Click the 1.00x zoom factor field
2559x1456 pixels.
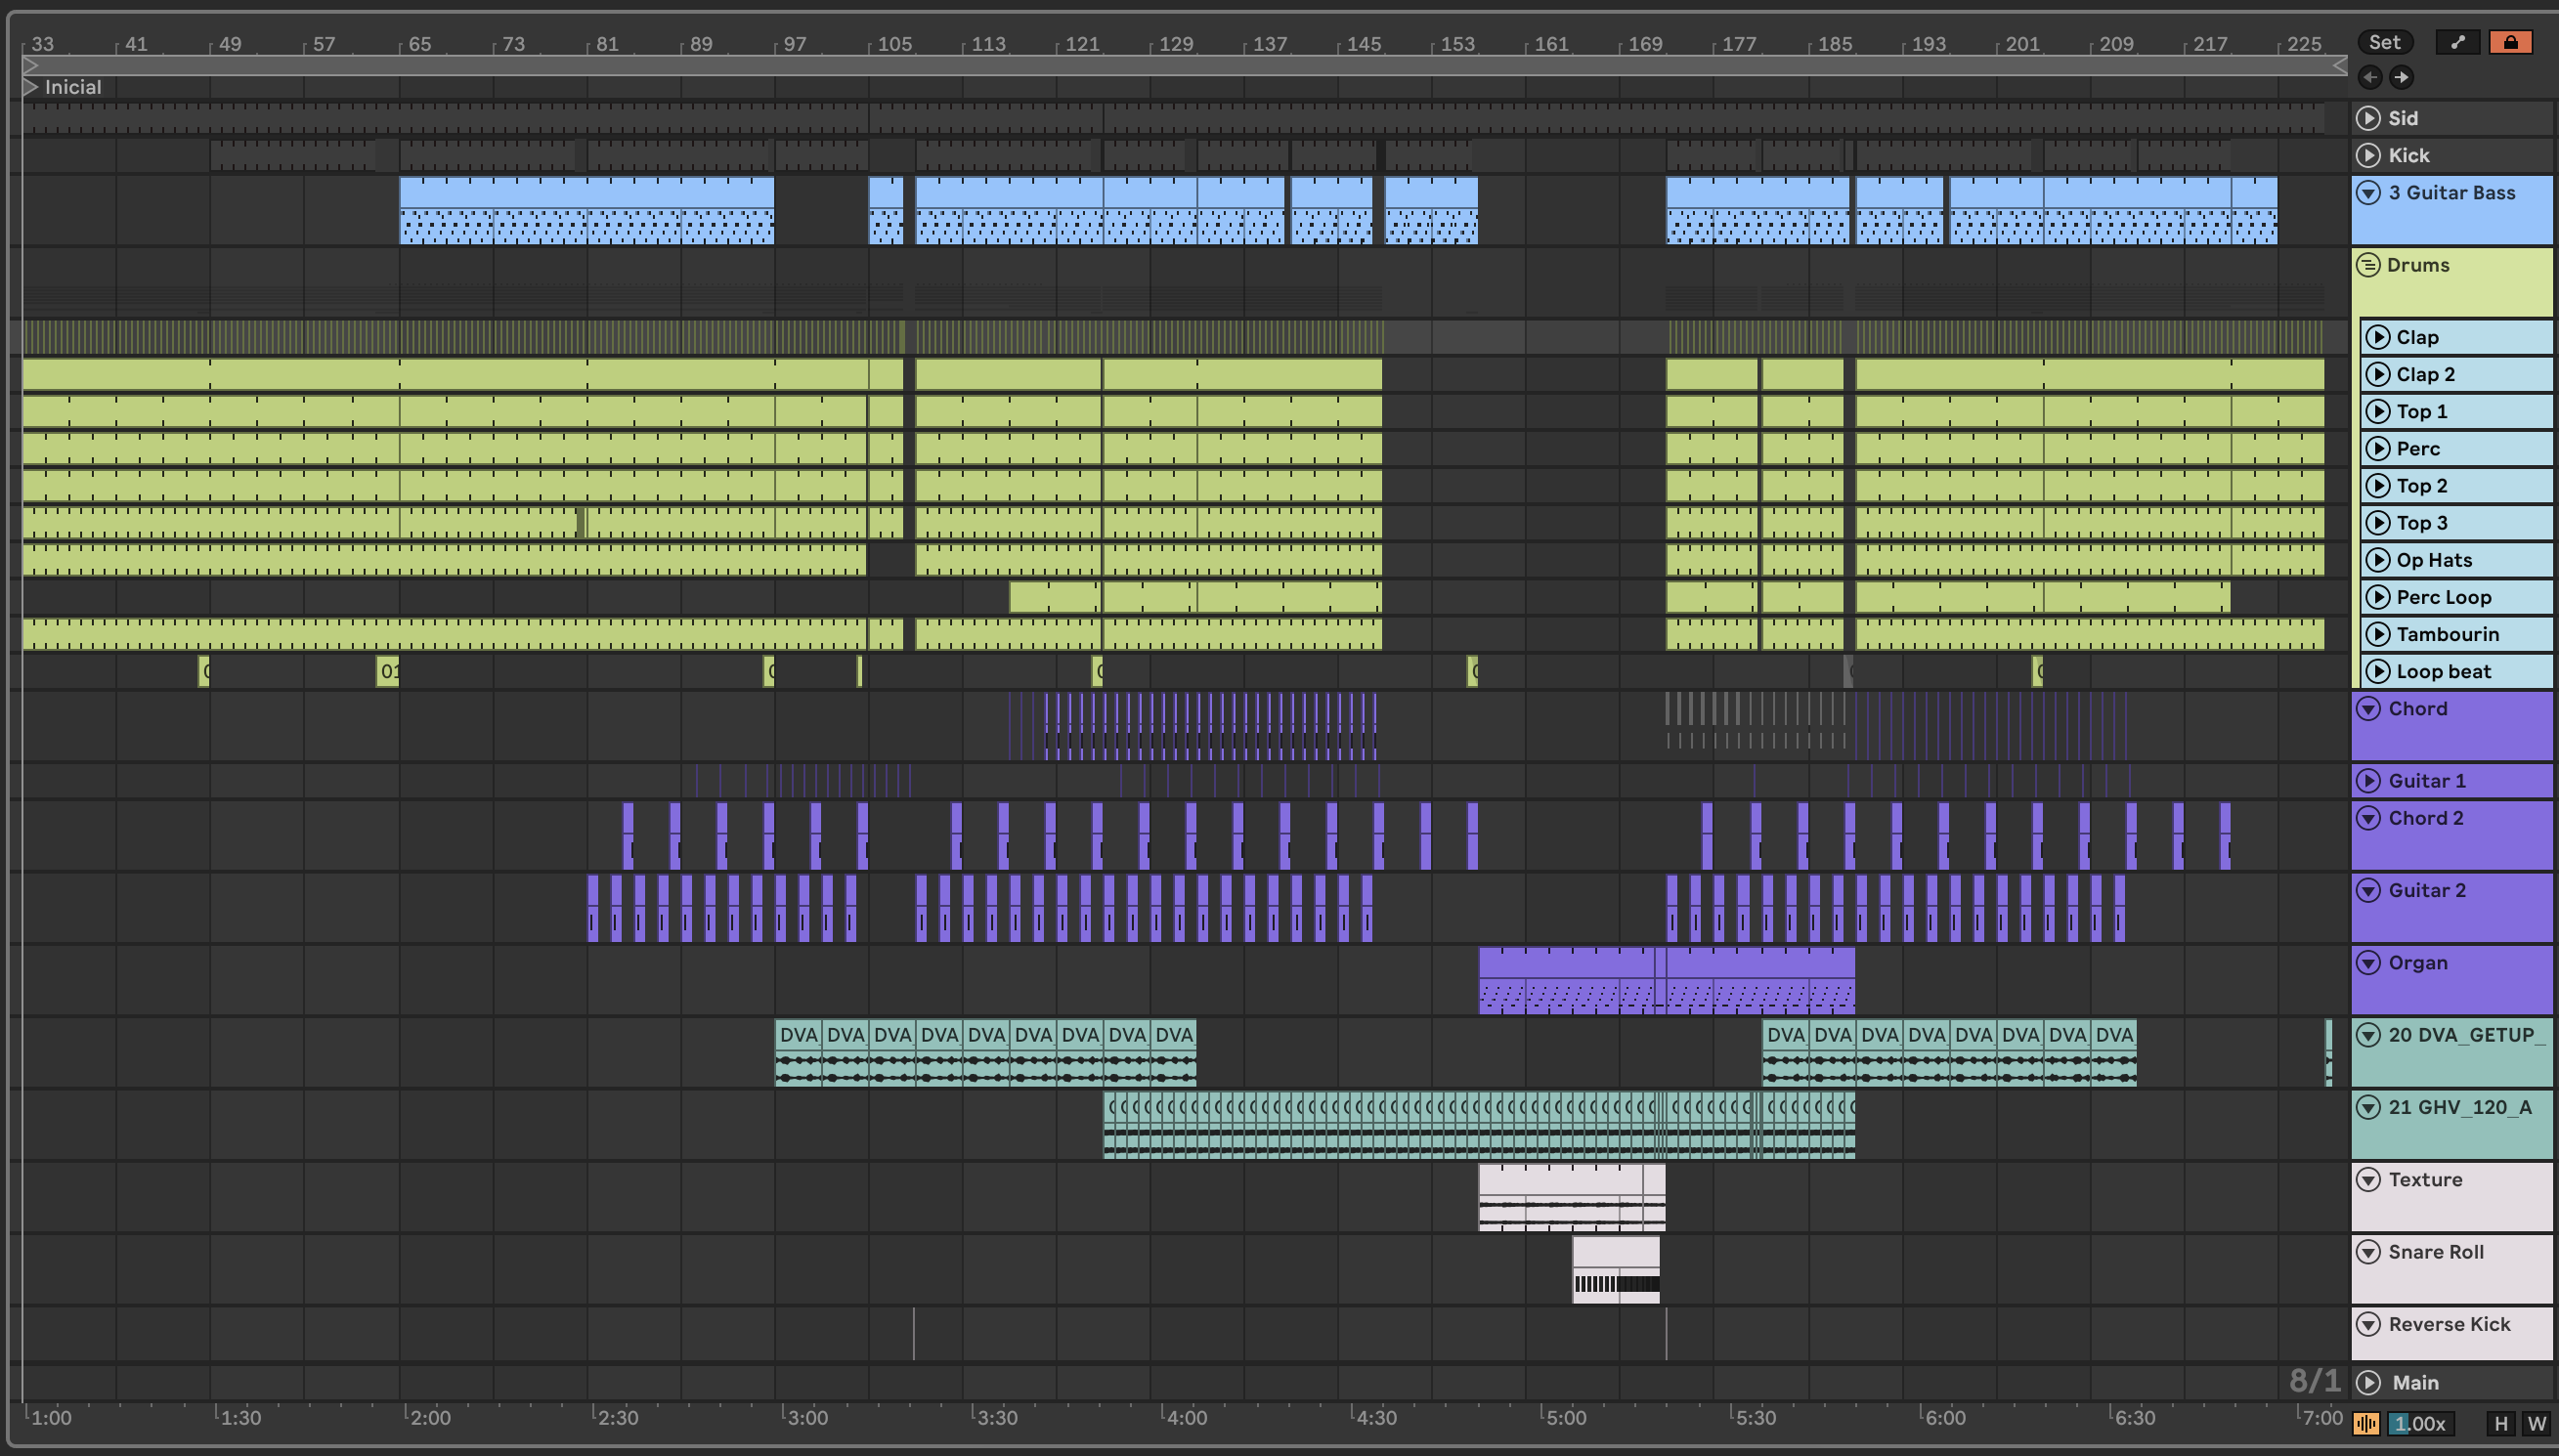pyautogui.click(x=2419, y=1423)
